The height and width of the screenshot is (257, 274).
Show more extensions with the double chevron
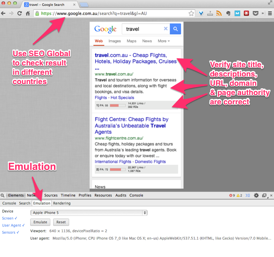(x=263, y=13)
